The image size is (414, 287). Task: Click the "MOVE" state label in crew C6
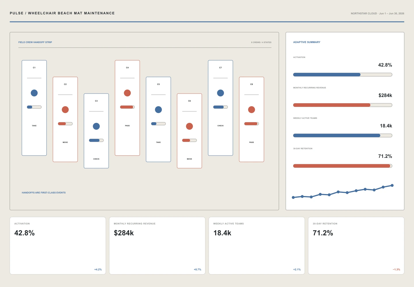pyautogui.click(x=189, y=159)
